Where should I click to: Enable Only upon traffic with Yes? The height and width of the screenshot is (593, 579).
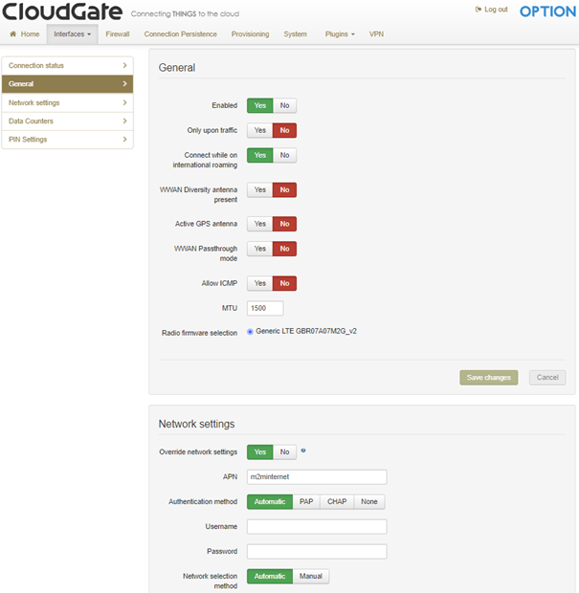[x=259, y=130]
